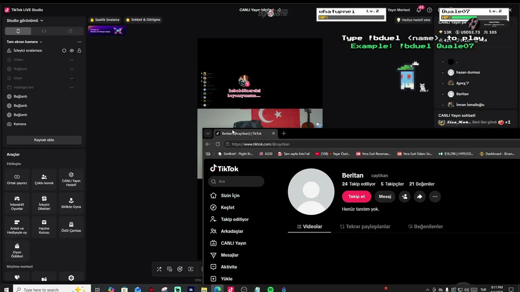Image resolution: width=520 pixels, height=292 pixels.
Task: Open Yayın Merkezi in the top bar
Action: click(x=399, y=10)
